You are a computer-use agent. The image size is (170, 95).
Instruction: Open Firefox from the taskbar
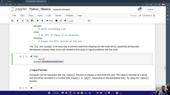click(74, 93)
